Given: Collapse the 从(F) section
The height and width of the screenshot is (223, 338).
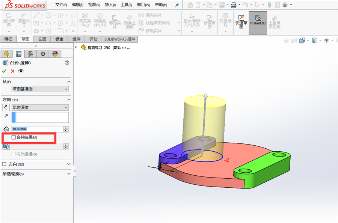Looking at the screenshot, I should pyautogui.click(x=69, y=82).
